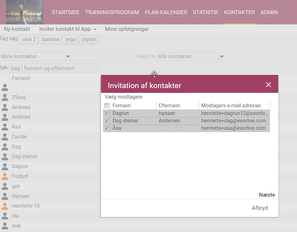Click Ny kontakt button
This screenshot has height=232, width=297.
17,29
